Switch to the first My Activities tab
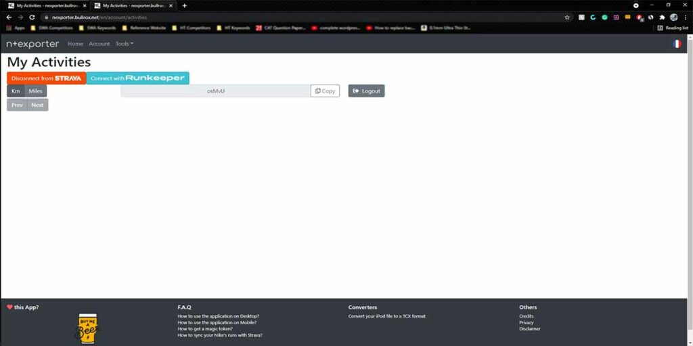Viewport: 693px width, 346px height. click(44, 5)
